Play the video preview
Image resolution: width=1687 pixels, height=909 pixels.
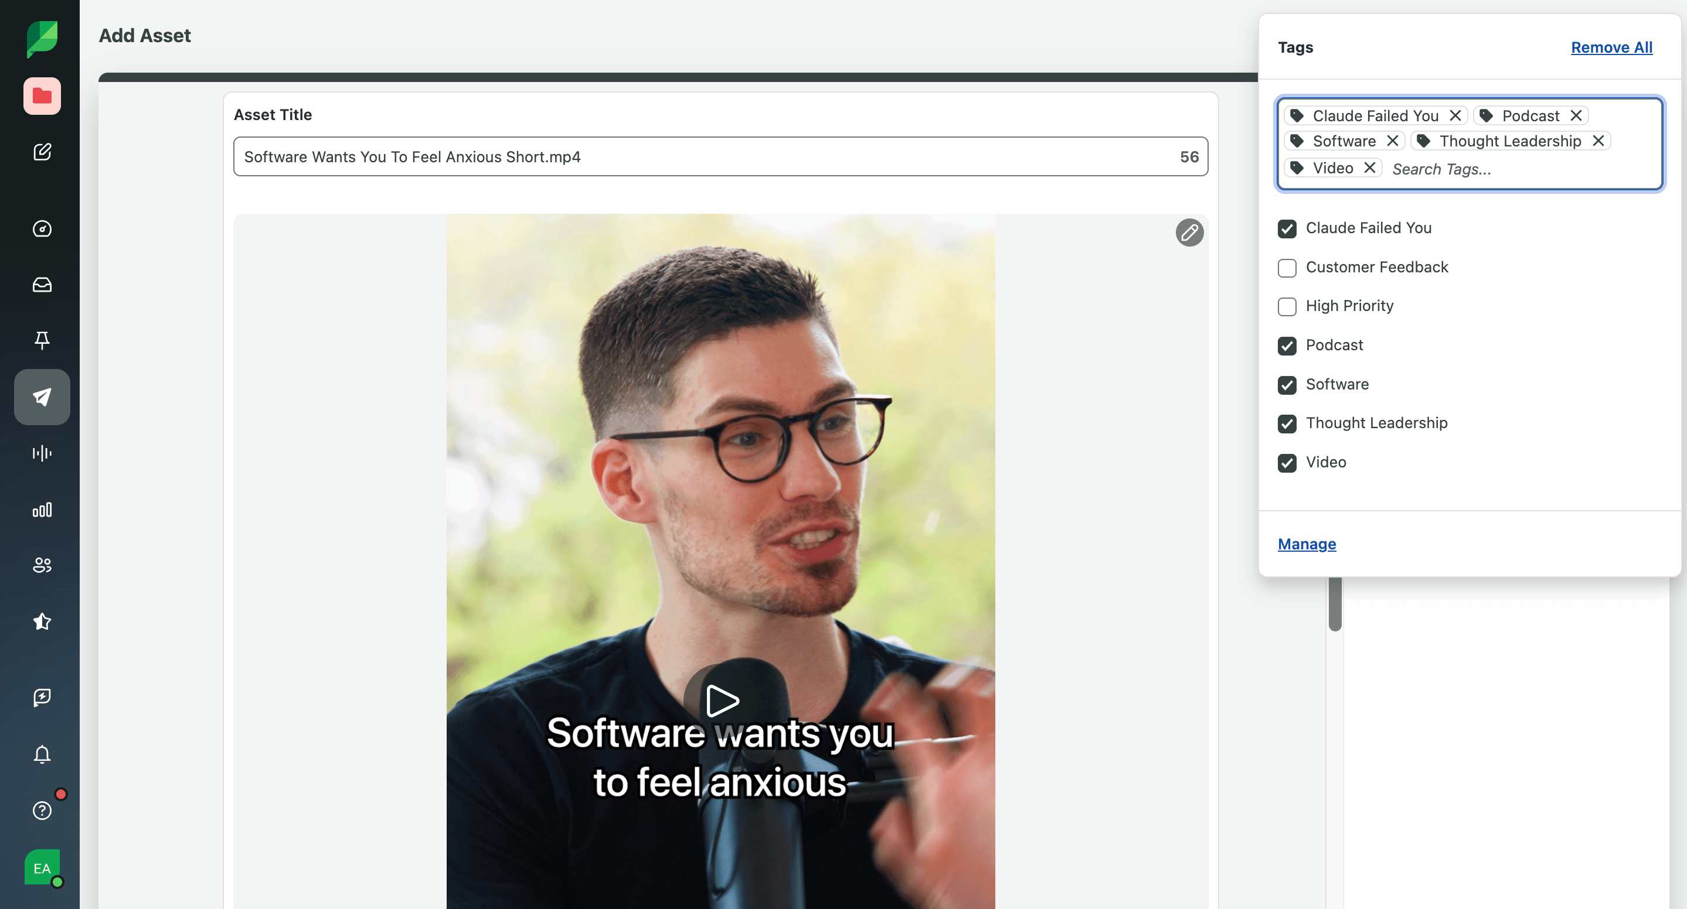pos(722,700)
